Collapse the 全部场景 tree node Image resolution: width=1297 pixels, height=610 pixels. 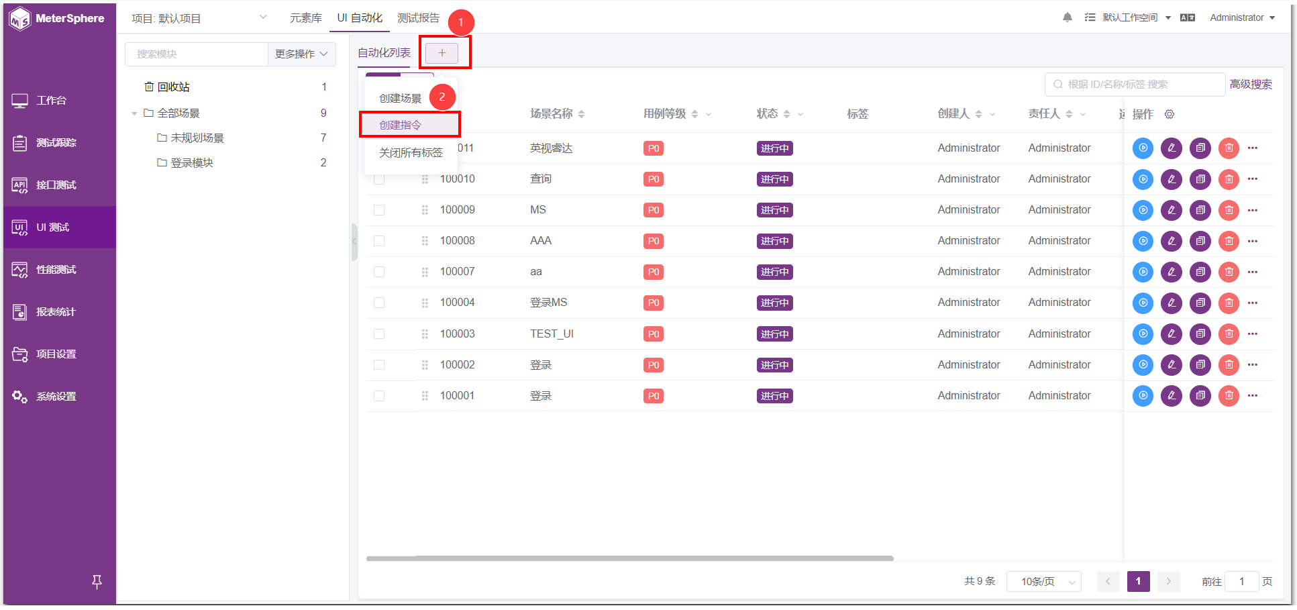click(x=134, y=113)
